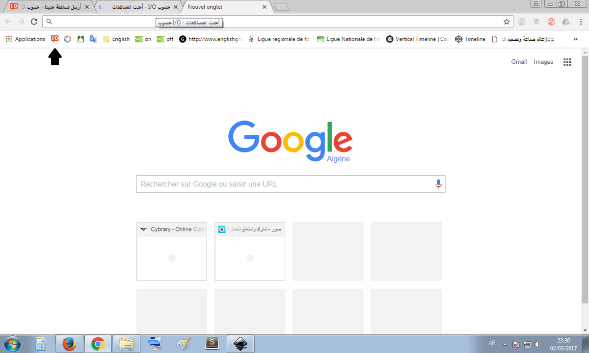
Task: Open the Google apps grid
Action: coord(567,62)
